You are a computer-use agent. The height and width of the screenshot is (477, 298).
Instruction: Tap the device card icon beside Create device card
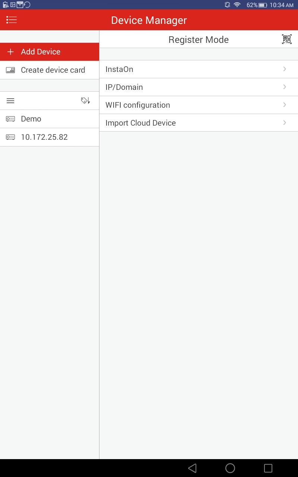[10, 70]
